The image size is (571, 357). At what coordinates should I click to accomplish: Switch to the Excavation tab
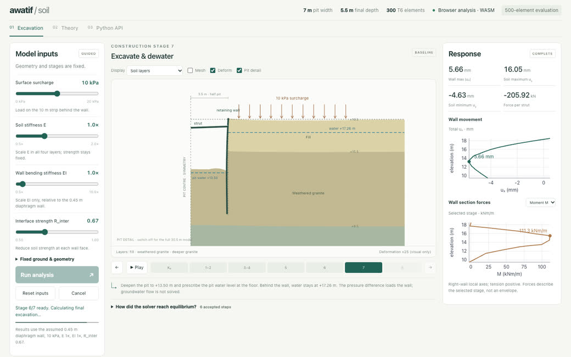coord(26,28)
